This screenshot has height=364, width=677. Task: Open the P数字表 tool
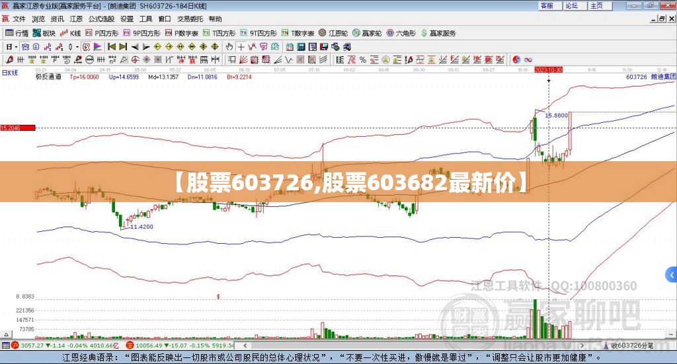(x=181, y=33)
